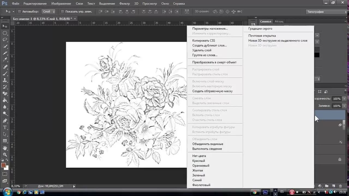The width and height of the screenshot is (349, 196).
Task: Select the Paint Bucket tool
Action: [x=5, y=100]
